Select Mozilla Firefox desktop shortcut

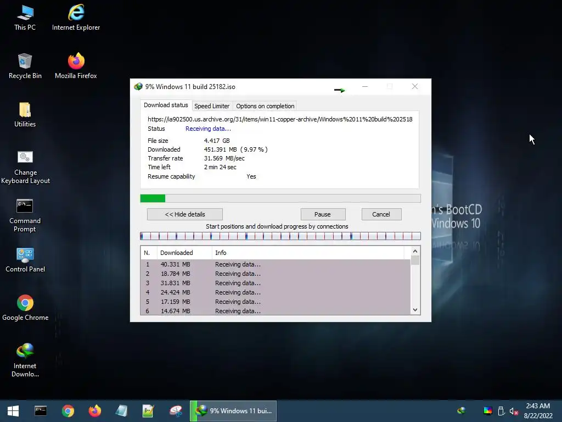(76, 66)
